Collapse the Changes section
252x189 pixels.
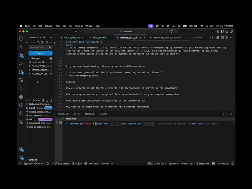[29, 58]
